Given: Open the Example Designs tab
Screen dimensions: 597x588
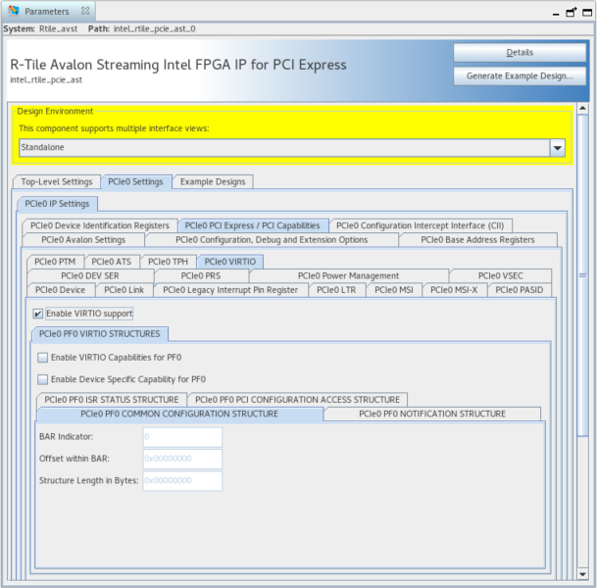Looking at the screenshot, I should (213, 182).
